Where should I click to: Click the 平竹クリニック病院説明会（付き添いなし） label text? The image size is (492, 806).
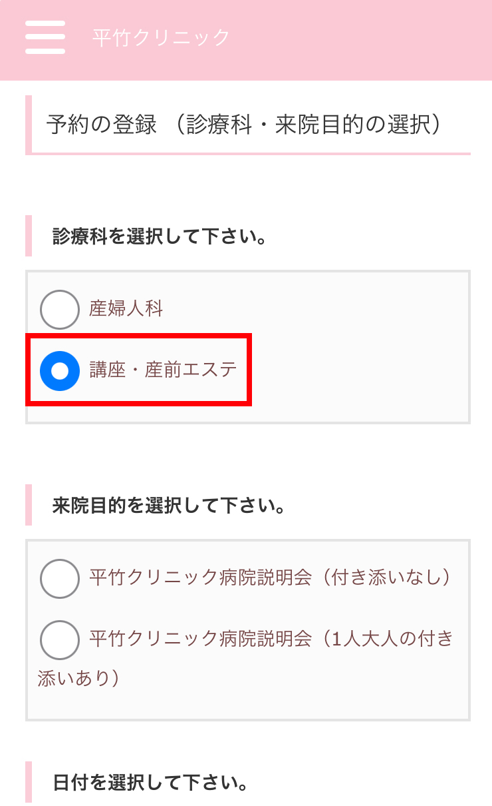pyautogui.click(x=270, y=578)
